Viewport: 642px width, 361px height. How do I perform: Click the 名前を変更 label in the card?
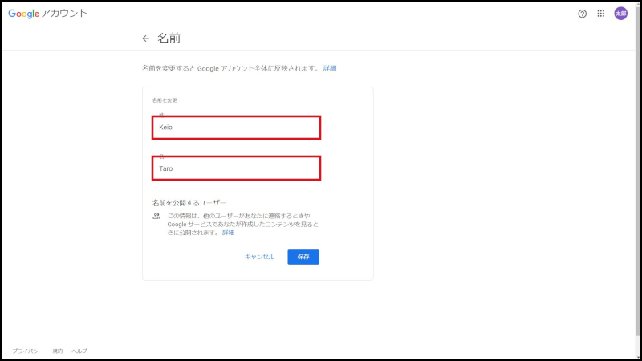coord(165,100)
